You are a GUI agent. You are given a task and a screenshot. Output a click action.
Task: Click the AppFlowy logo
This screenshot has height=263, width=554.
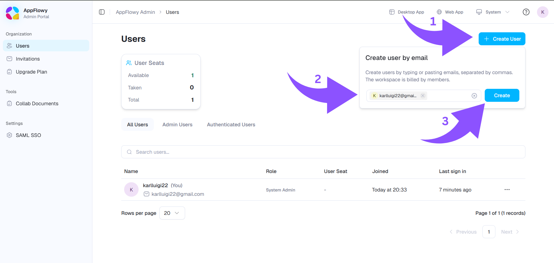click(12, 13)
